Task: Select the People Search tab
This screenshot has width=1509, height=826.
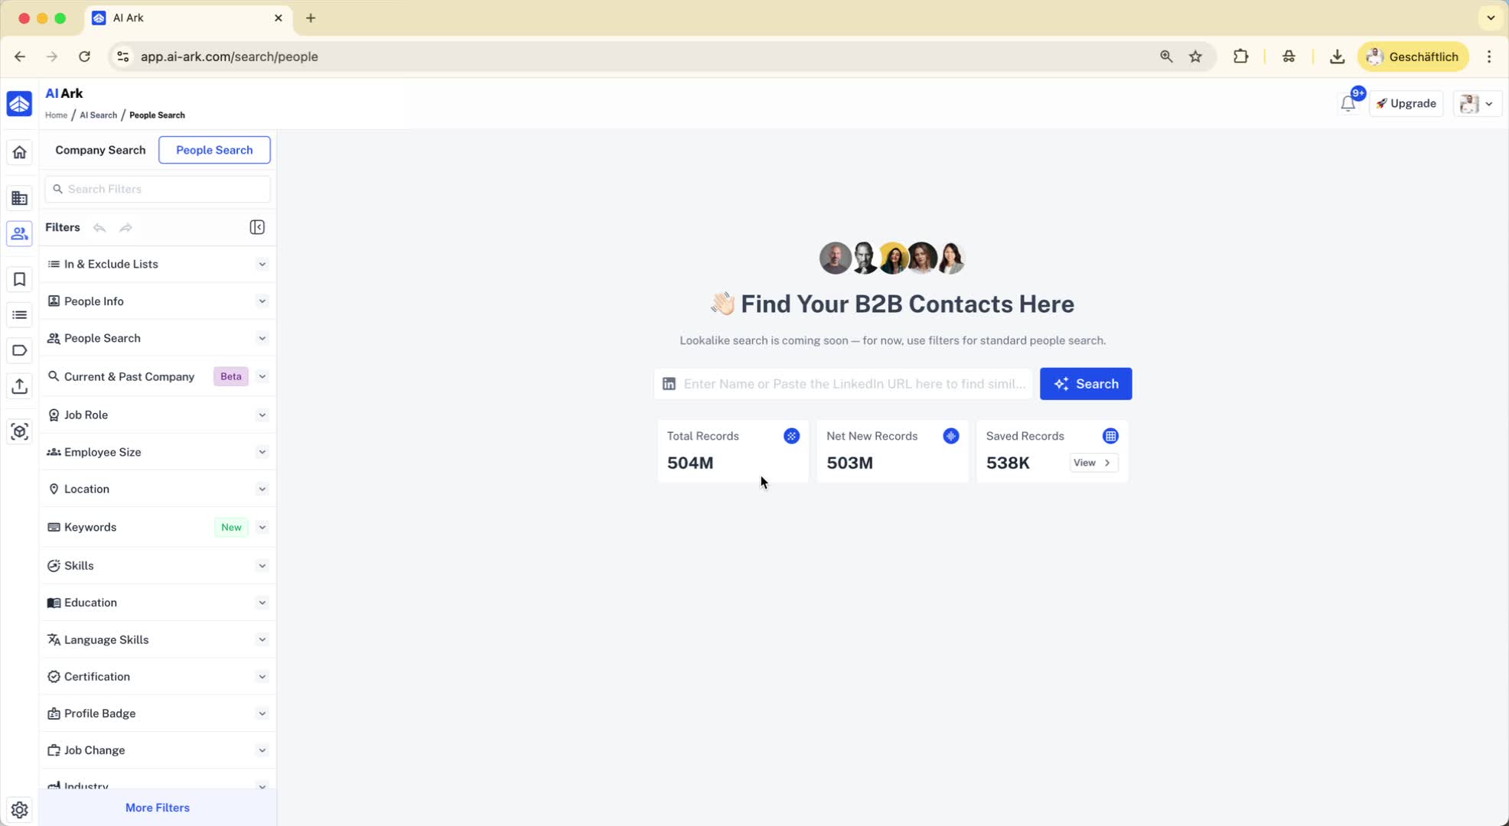Action: point(214,150)
